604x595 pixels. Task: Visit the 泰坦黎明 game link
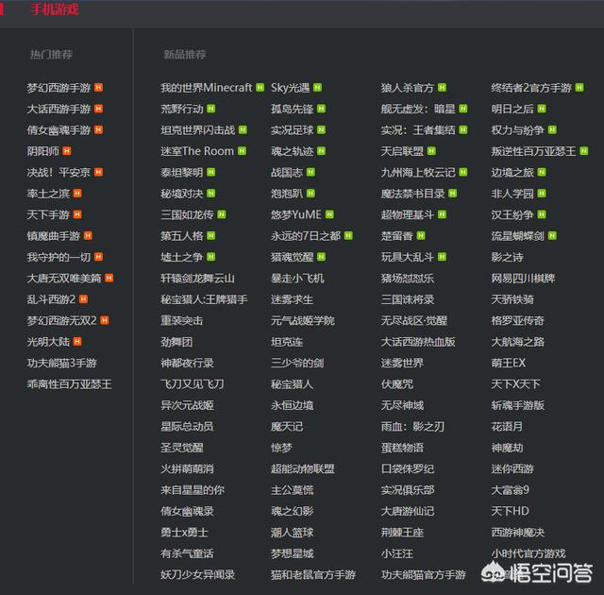click(182, 172)
